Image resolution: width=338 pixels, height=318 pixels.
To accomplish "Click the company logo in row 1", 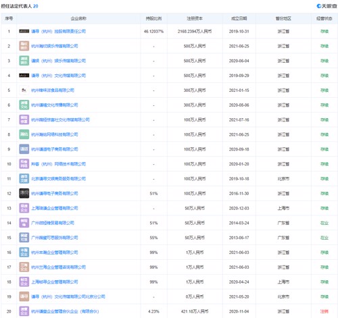I will (24, 31).
